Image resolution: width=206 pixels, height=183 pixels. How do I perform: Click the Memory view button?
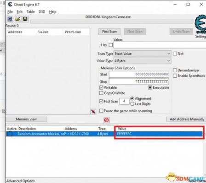[26, 119]
